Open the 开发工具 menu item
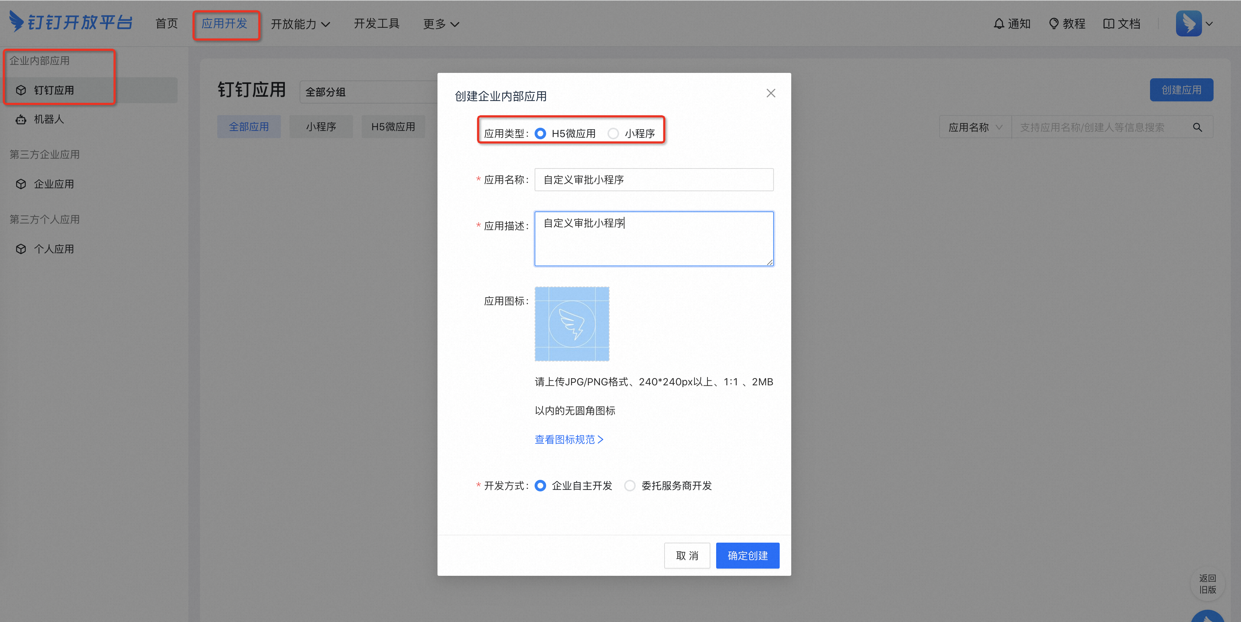This screenshot has width=1241, height=622. [x=376, y=23]
